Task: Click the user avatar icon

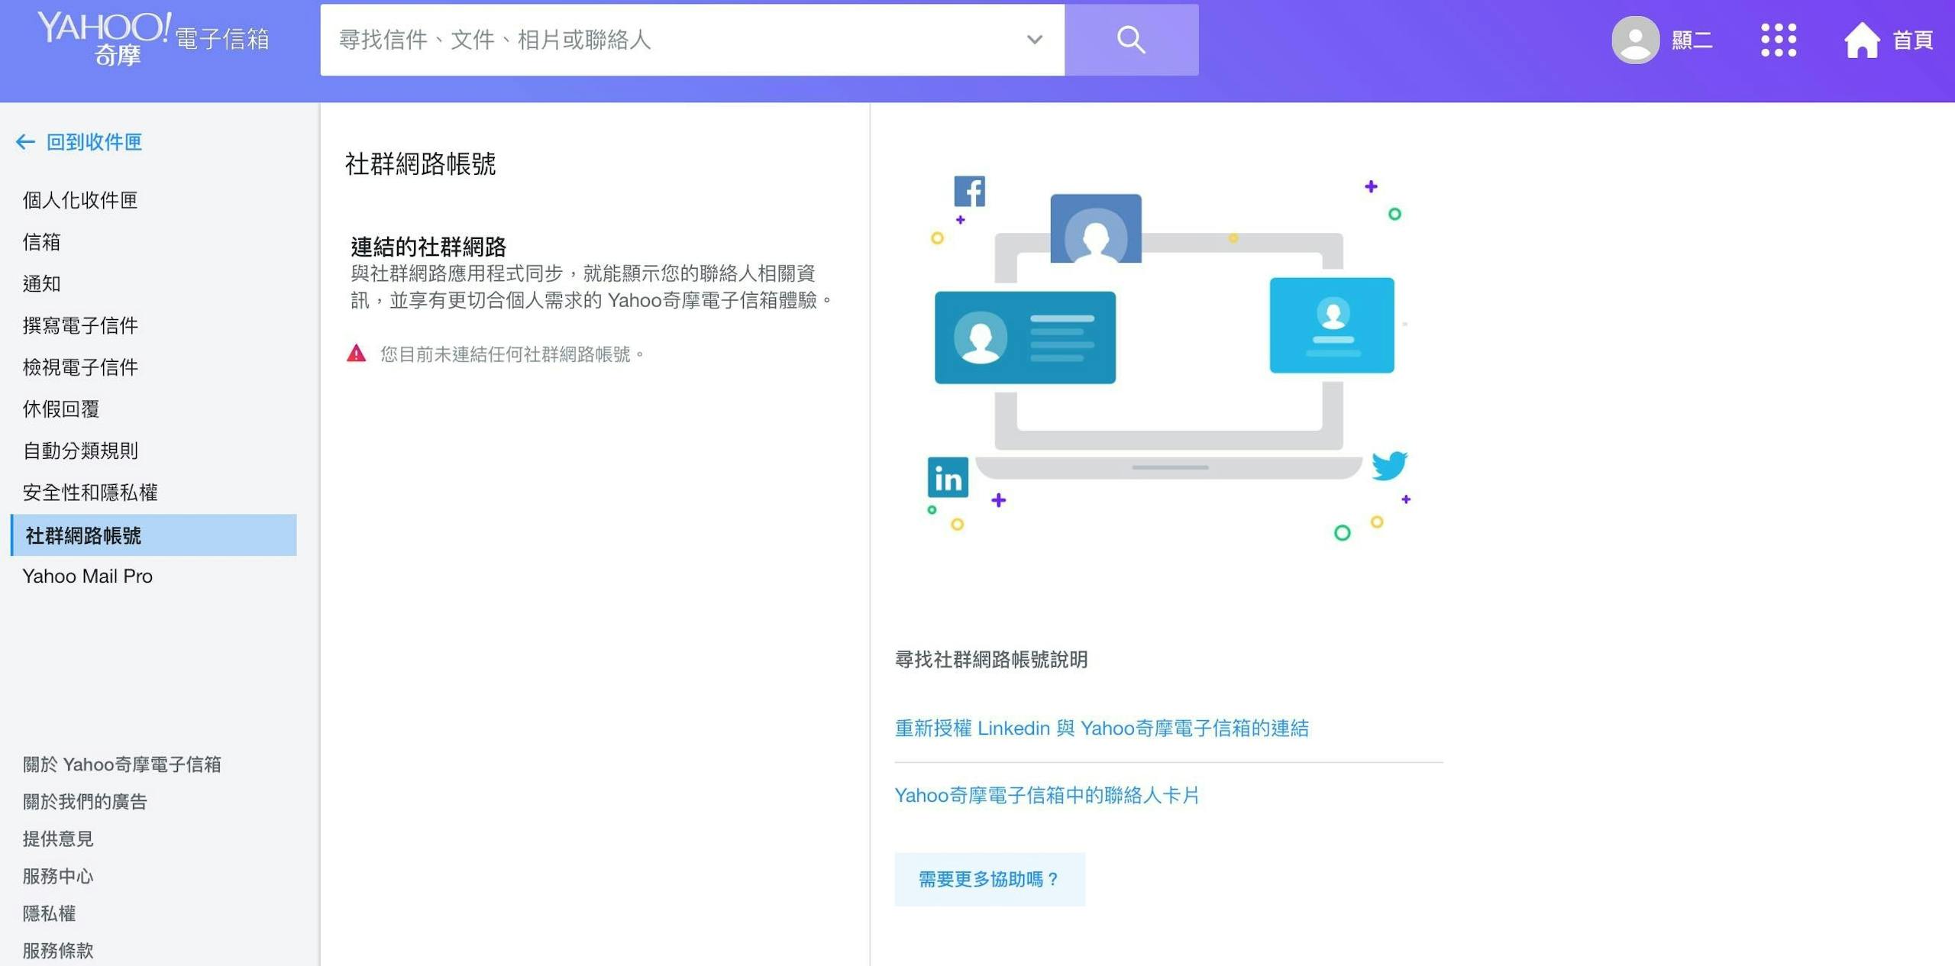Action: (x=1635, y=40)
